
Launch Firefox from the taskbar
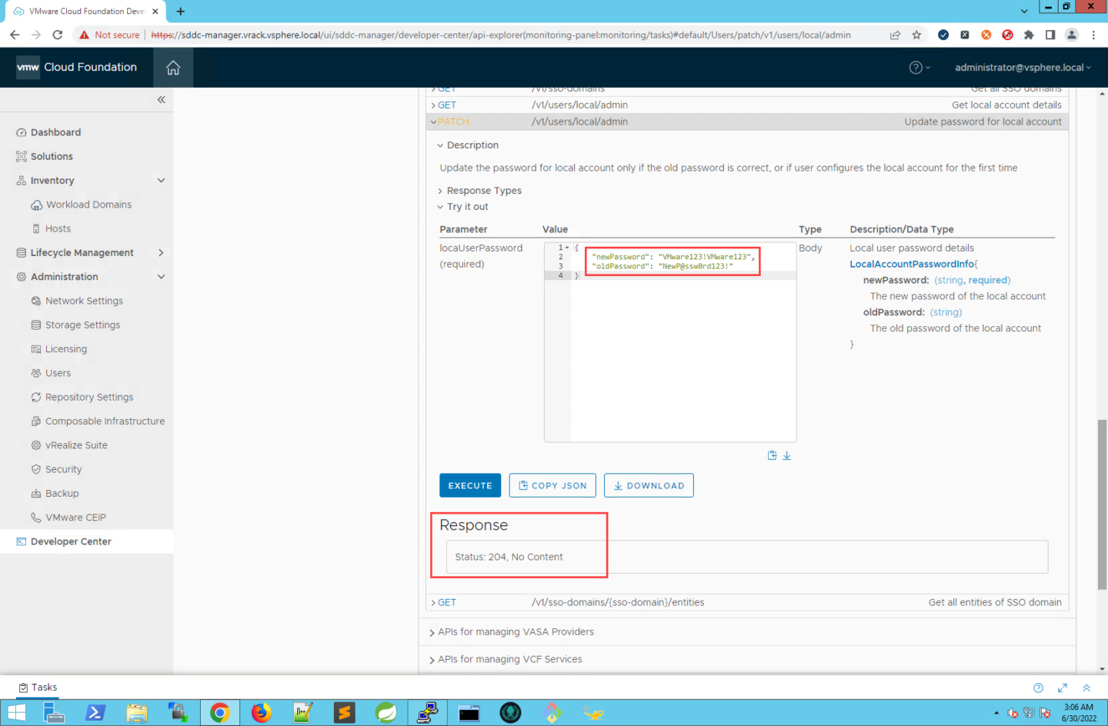(x=261, y=712)
